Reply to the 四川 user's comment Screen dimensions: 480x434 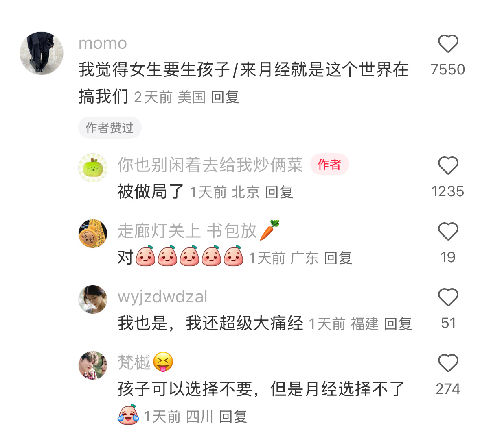(x=233, y=417)
